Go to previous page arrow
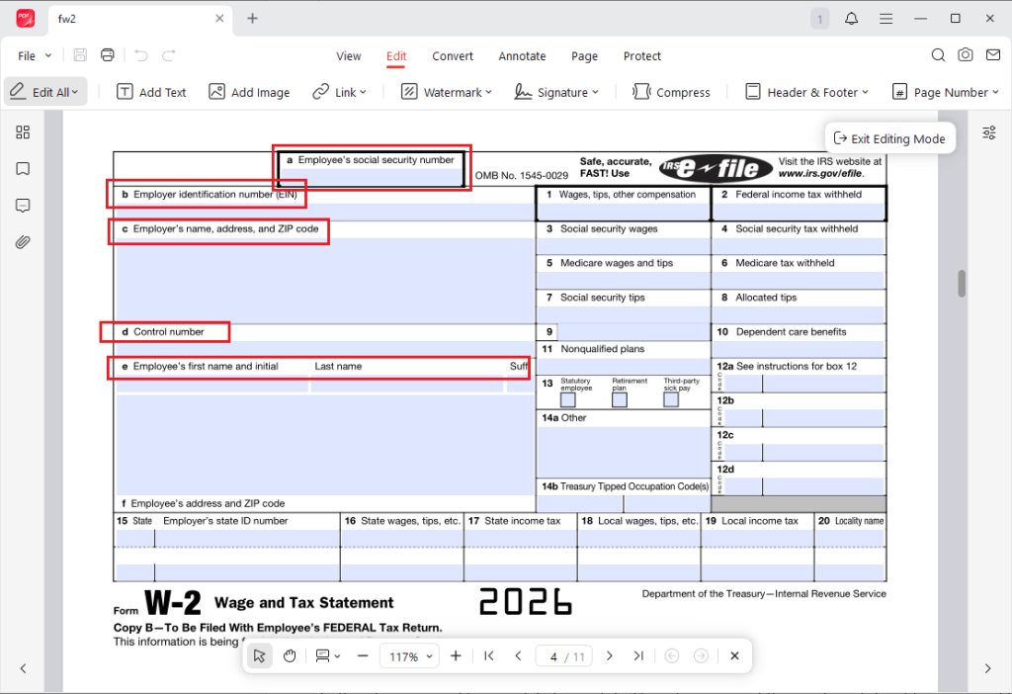 518,655
